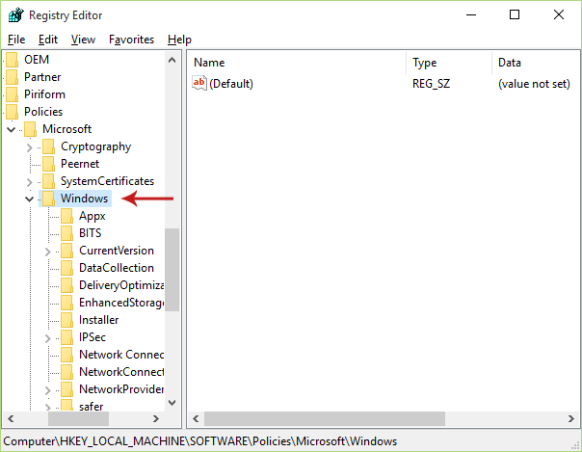Select the Policies folder icon
The height and width of the screenshot is (452, 582).
point(12,112)
